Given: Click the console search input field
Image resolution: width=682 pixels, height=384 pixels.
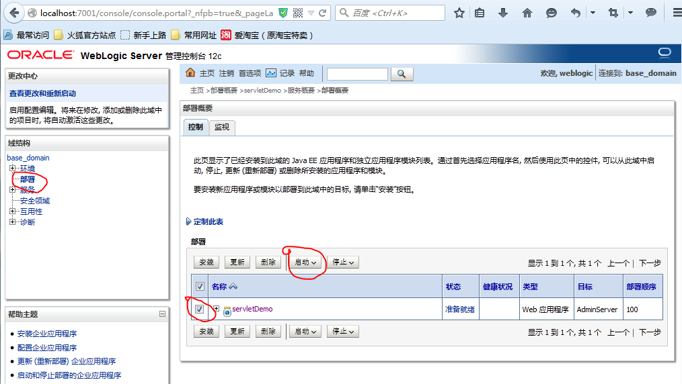Looking at the screenshot, I should (357, 75).
